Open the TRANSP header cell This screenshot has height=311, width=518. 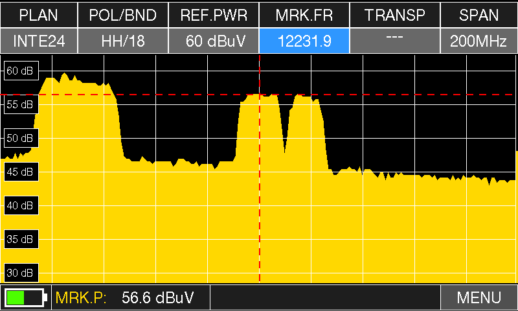pos(395,15)
